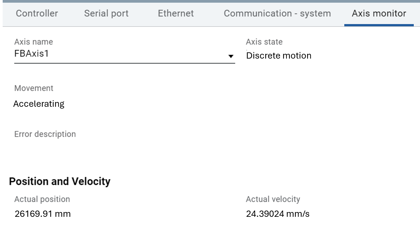Image resolution: width=420 pixels, height=229 pixels.
Task: Switch to the Controller tab
Action: tap(37, 13)
